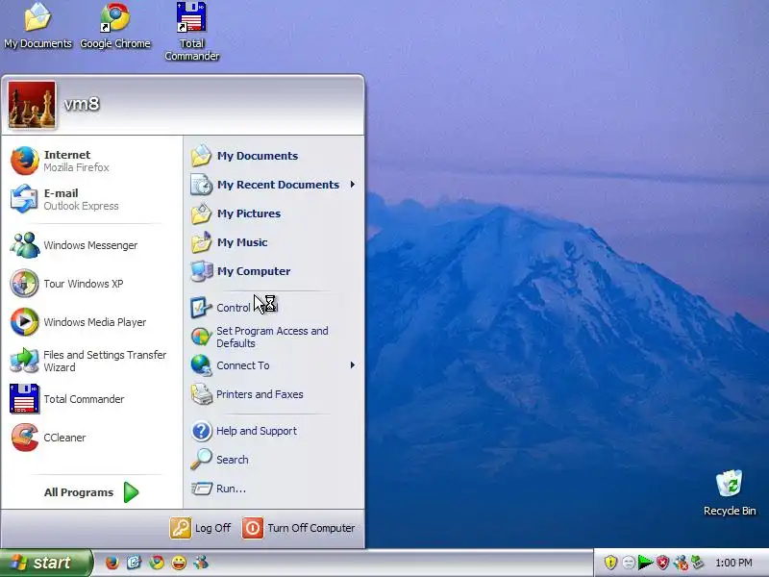Click the Messenger tray icon with red X
The width and height of the screenshot is (769, 577).
(681, 563)
